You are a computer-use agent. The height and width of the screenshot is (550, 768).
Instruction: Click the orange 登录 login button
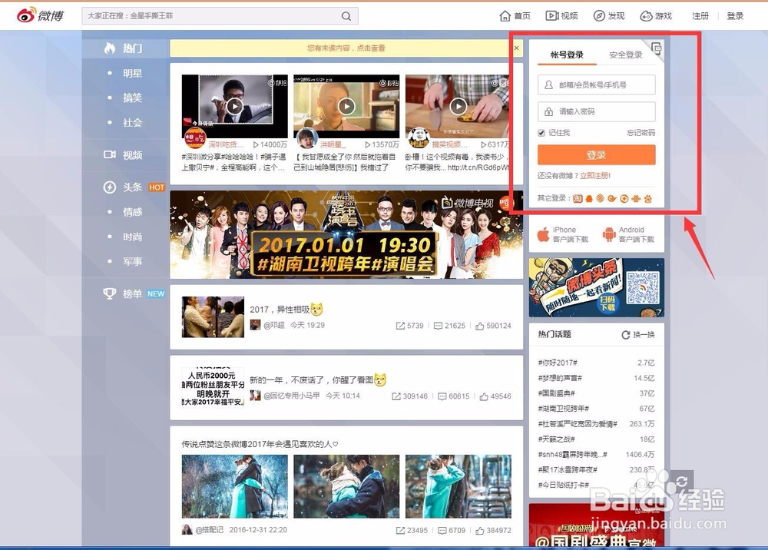[596, 154]
